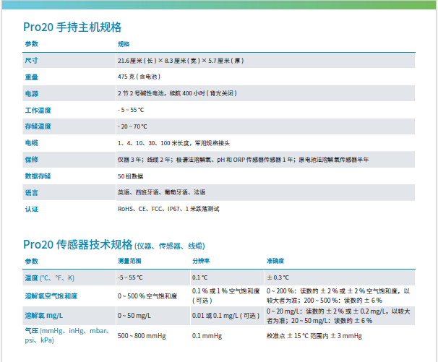Click the cable lengths '1、4、10、30、100 米长度'
438x362 pixels.
153,143
